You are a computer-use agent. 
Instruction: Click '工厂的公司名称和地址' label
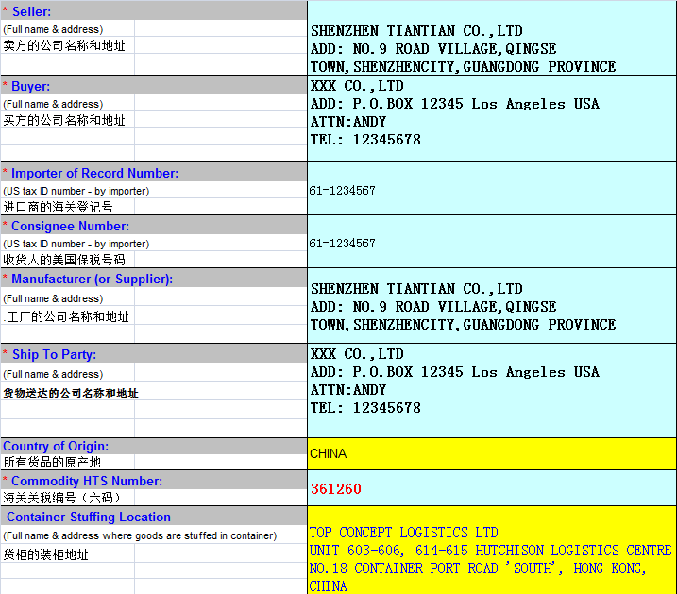[66, 316]
